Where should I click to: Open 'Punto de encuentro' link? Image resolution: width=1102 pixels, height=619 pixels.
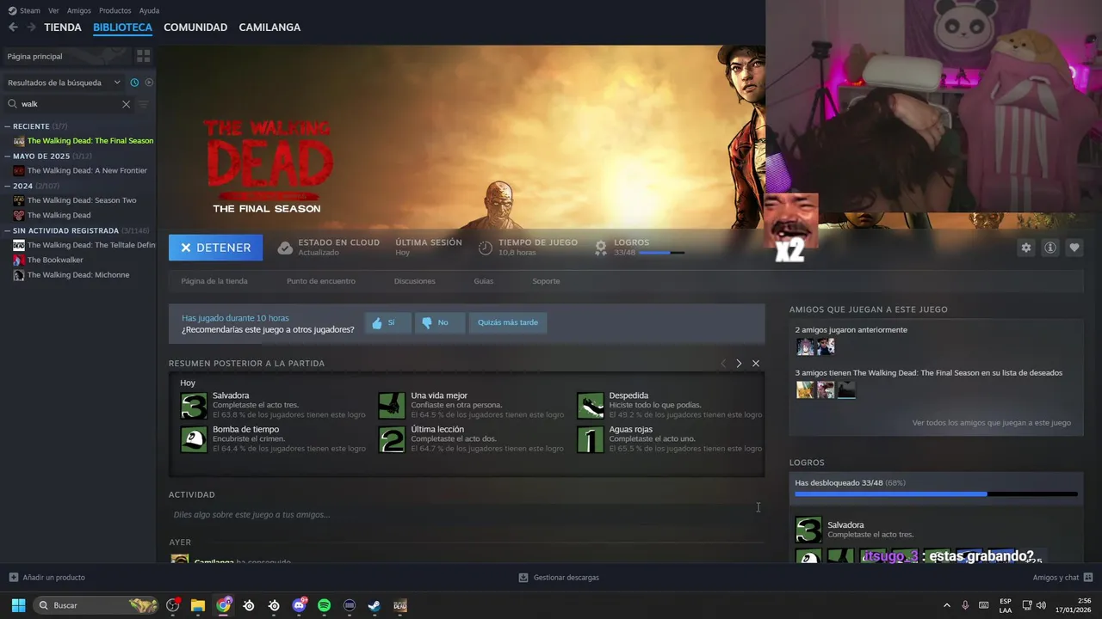321,281
